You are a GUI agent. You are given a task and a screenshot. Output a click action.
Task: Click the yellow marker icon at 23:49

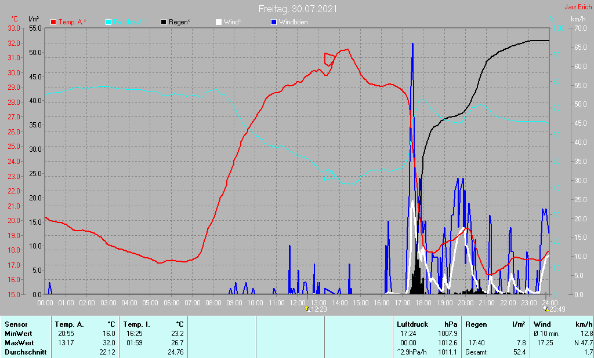pyautogui.click(x=545, y=309)
